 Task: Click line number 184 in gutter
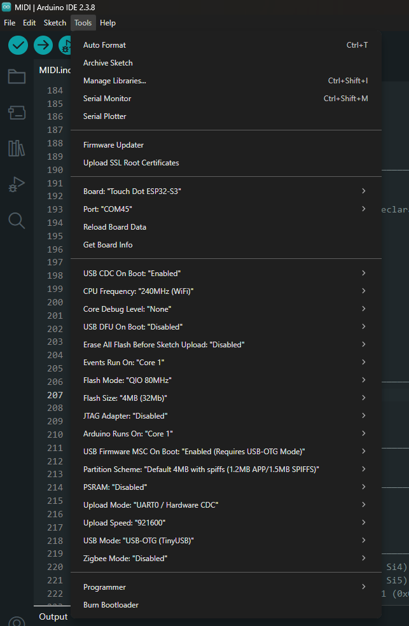55,90
